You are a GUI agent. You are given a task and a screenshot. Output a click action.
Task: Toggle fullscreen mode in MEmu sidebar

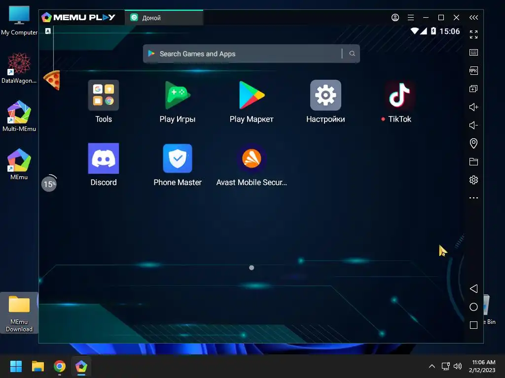point(473,34)
